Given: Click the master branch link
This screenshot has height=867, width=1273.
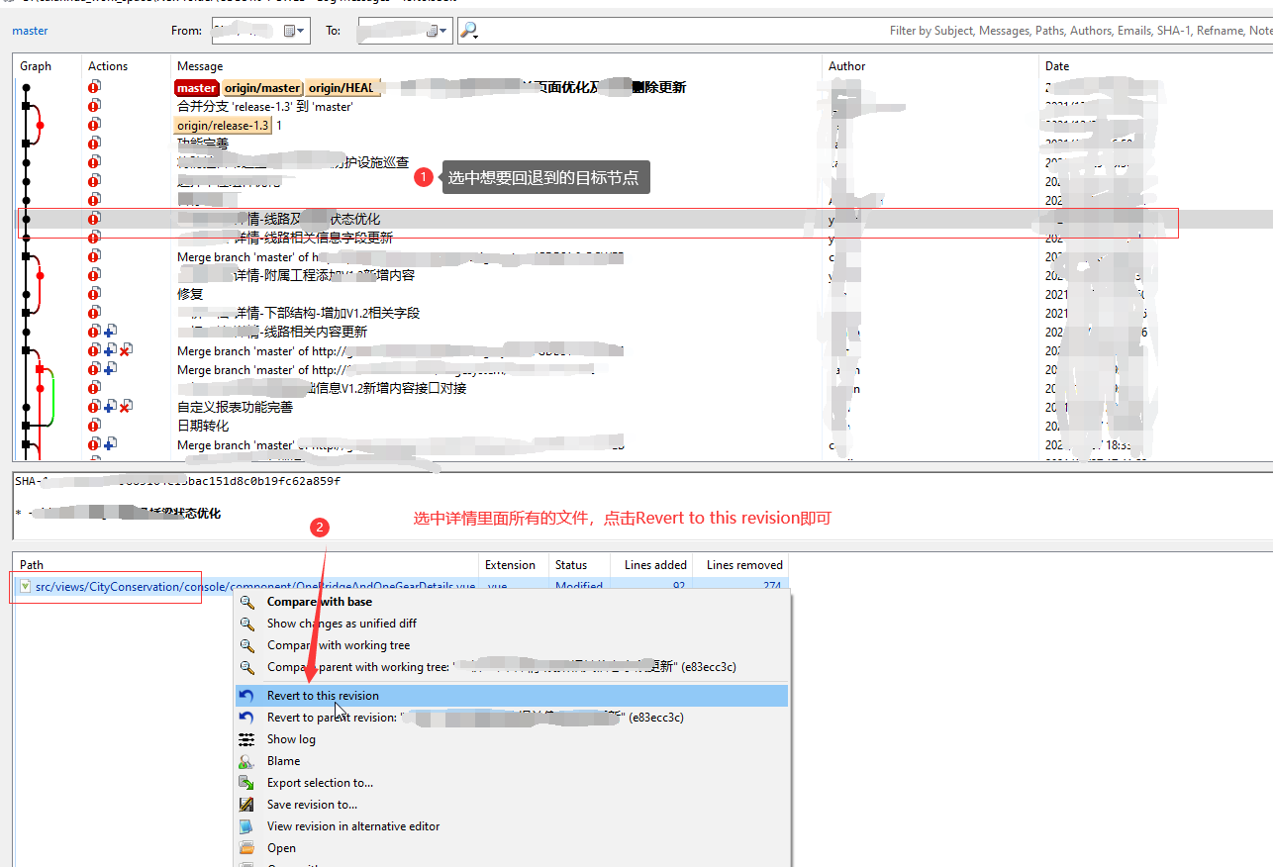Looking at the screenshot, I should 30,31.
